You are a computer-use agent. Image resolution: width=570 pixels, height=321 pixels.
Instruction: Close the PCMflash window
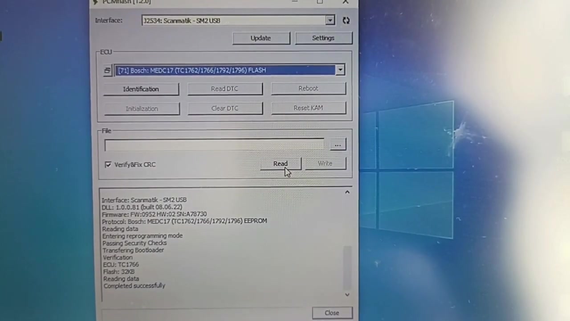[x=346, y=2]
